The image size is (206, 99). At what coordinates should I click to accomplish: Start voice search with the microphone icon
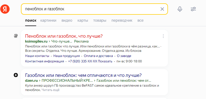click(x=180, y=9)
